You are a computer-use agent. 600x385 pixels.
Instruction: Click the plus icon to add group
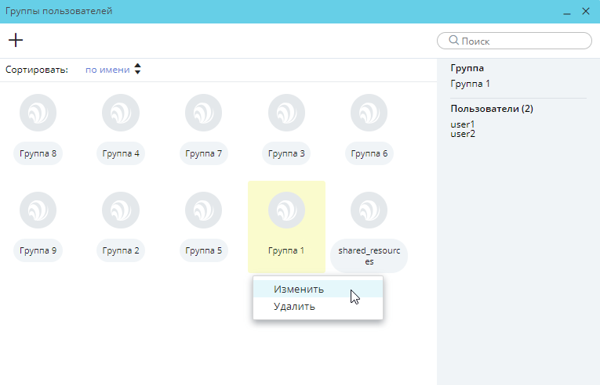[16, 40]
